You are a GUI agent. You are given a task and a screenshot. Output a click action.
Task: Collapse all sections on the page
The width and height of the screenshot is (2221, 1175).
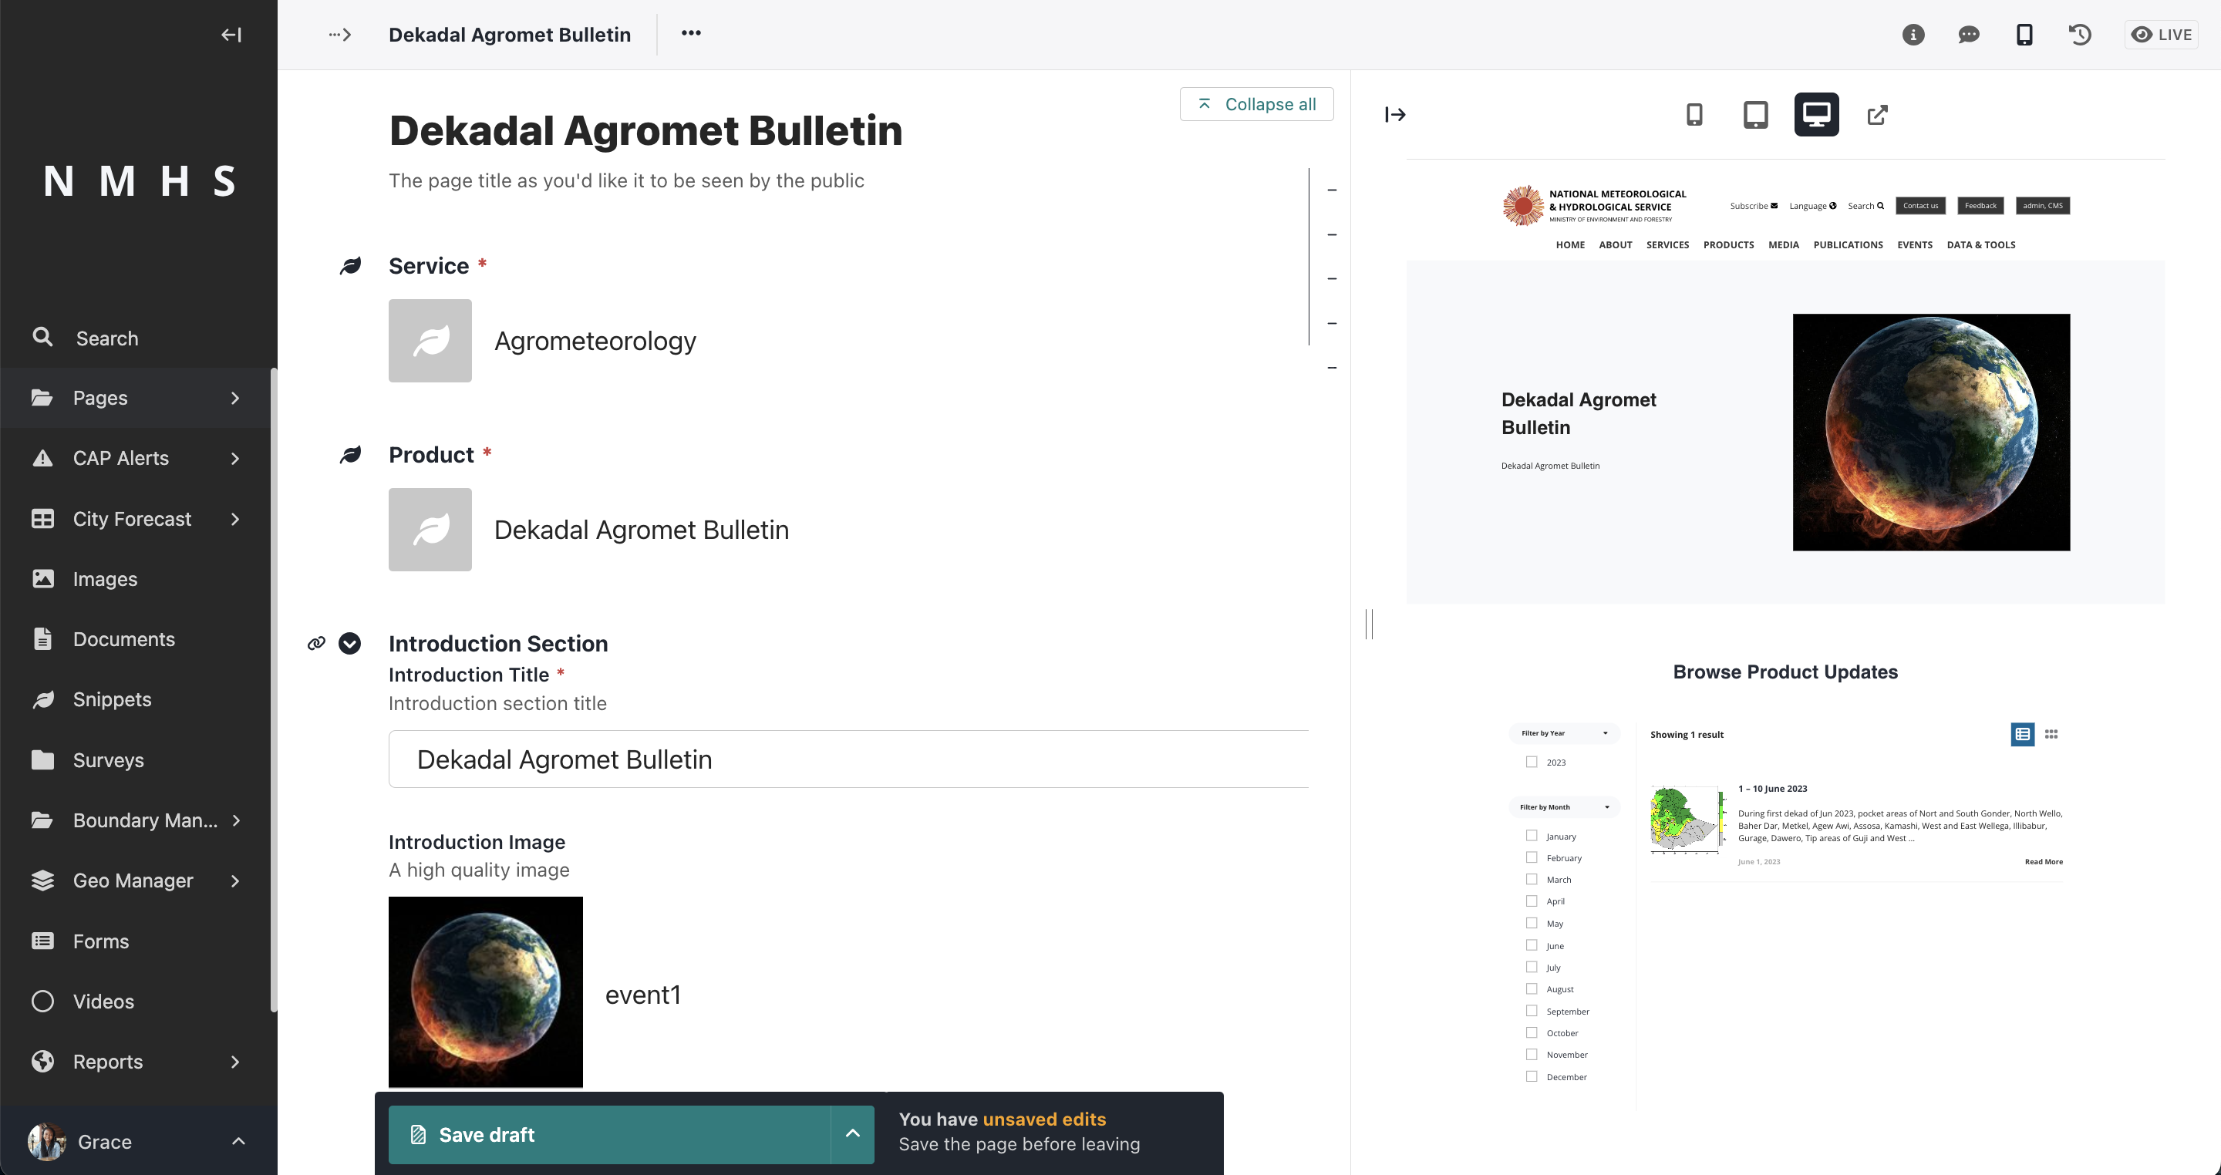coord(1257,103)
